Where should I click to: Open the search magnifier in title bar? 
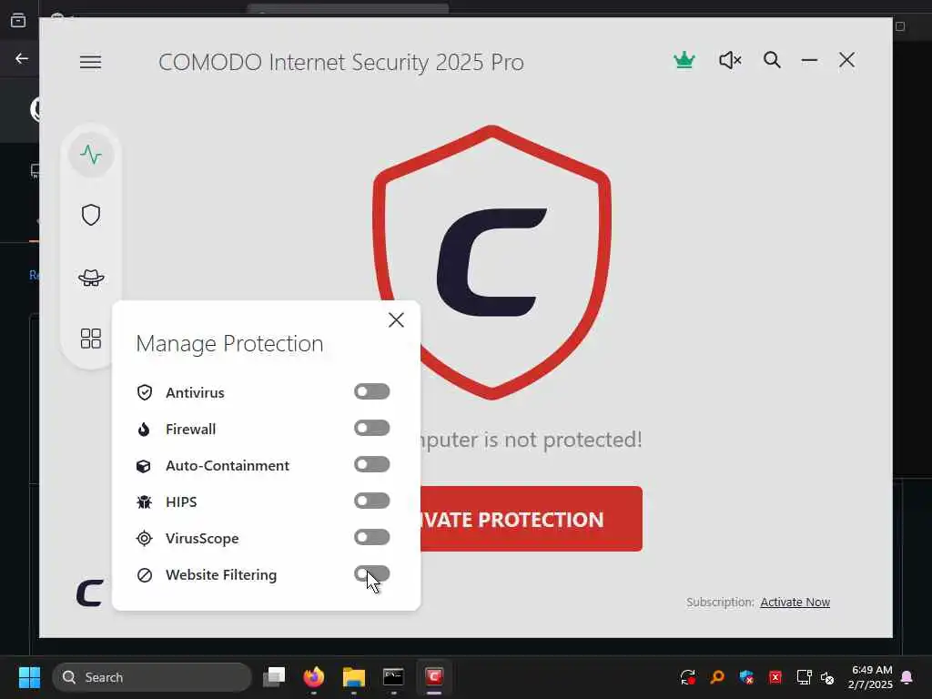click(x=772, y=60)
